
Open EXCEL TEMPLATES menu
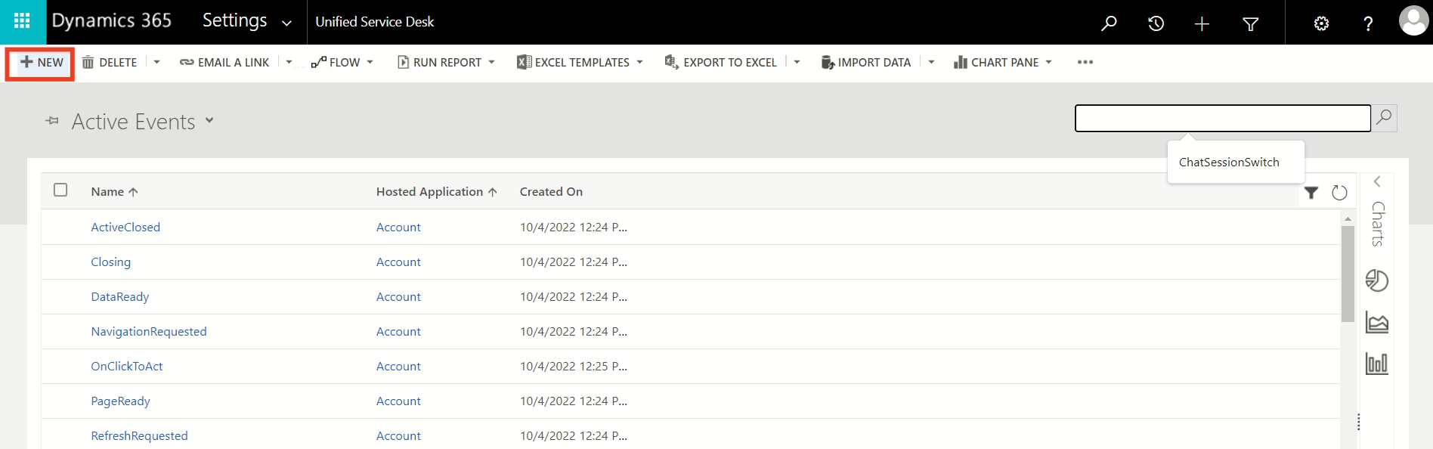click(580, 63)
